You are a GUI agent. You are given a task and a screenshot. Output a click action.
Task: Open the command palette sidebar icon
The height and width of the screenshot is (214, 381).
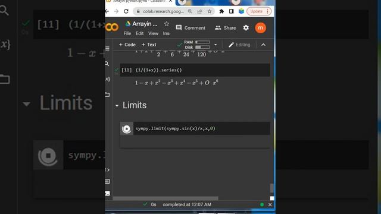[x=107, y=181]
